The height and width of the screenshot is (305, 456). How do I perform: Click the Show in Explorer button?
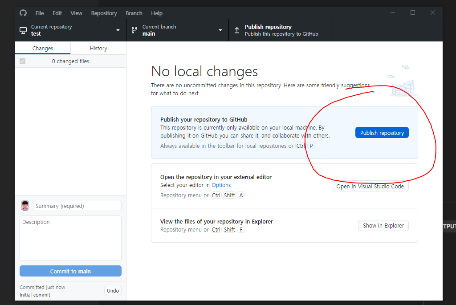(383, 226)
